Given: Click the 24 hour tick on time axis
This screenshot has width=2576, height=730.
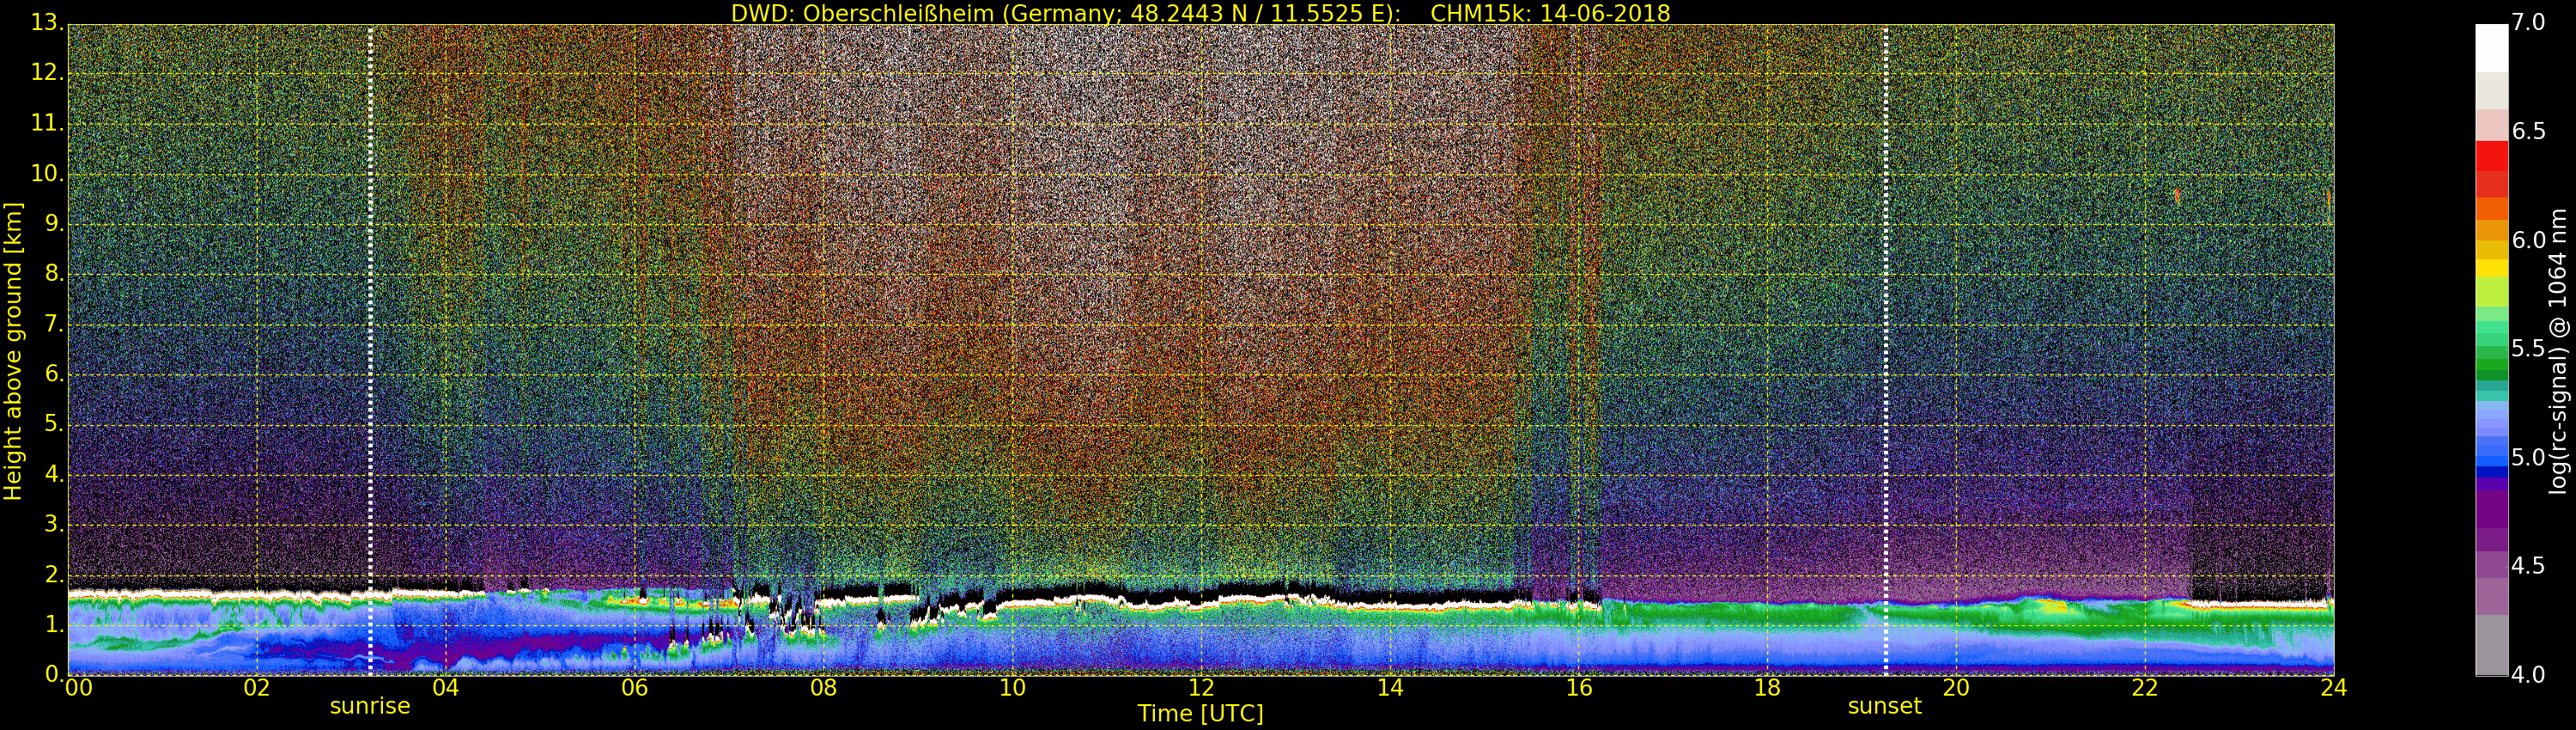Looking at the screenshot, I should [2333, 688].
